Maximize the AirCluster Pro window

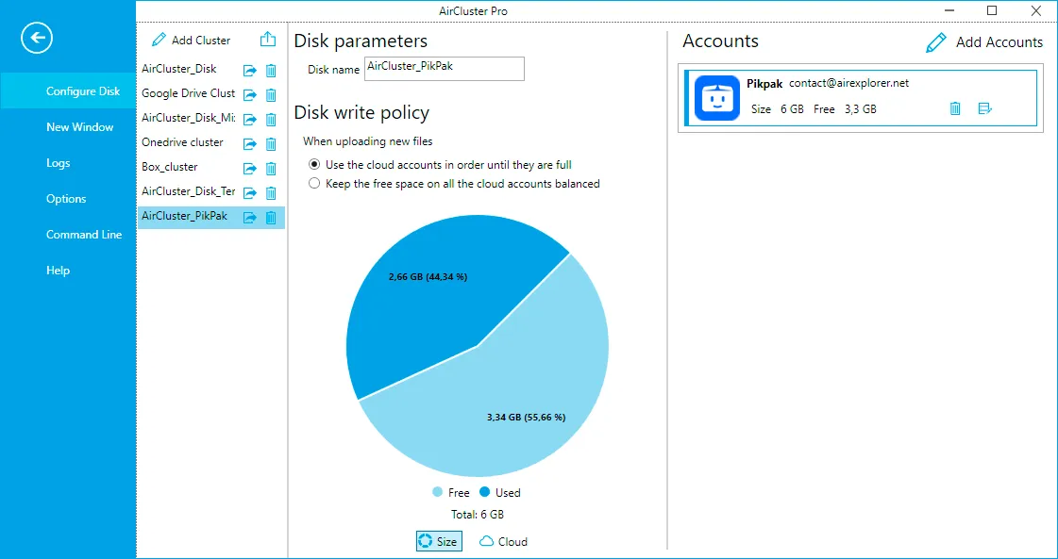(991, 10)
